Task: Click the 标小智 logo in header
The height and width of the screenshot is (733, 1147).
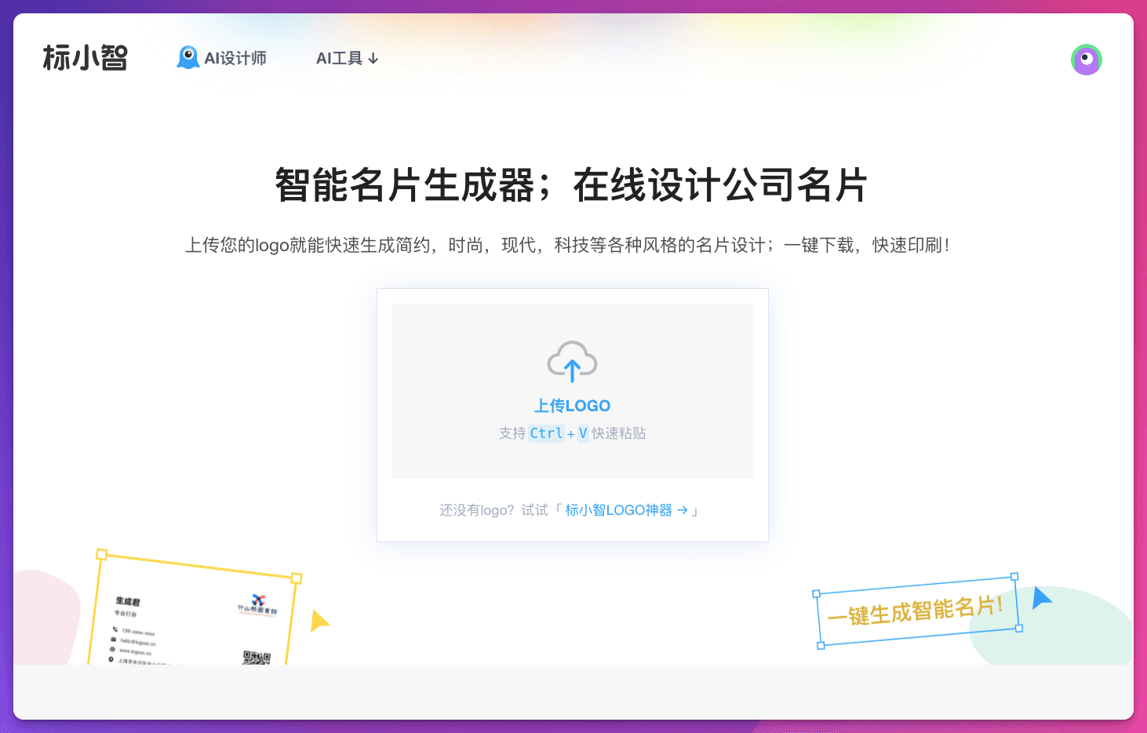Action: point(85,58)
